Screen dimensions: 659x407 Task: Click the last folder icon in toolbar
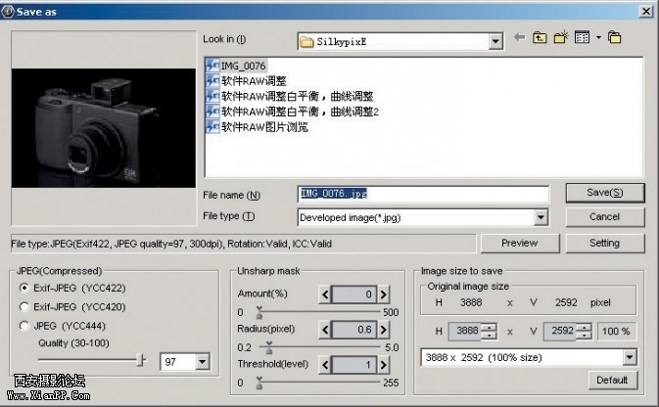point(614,39)
